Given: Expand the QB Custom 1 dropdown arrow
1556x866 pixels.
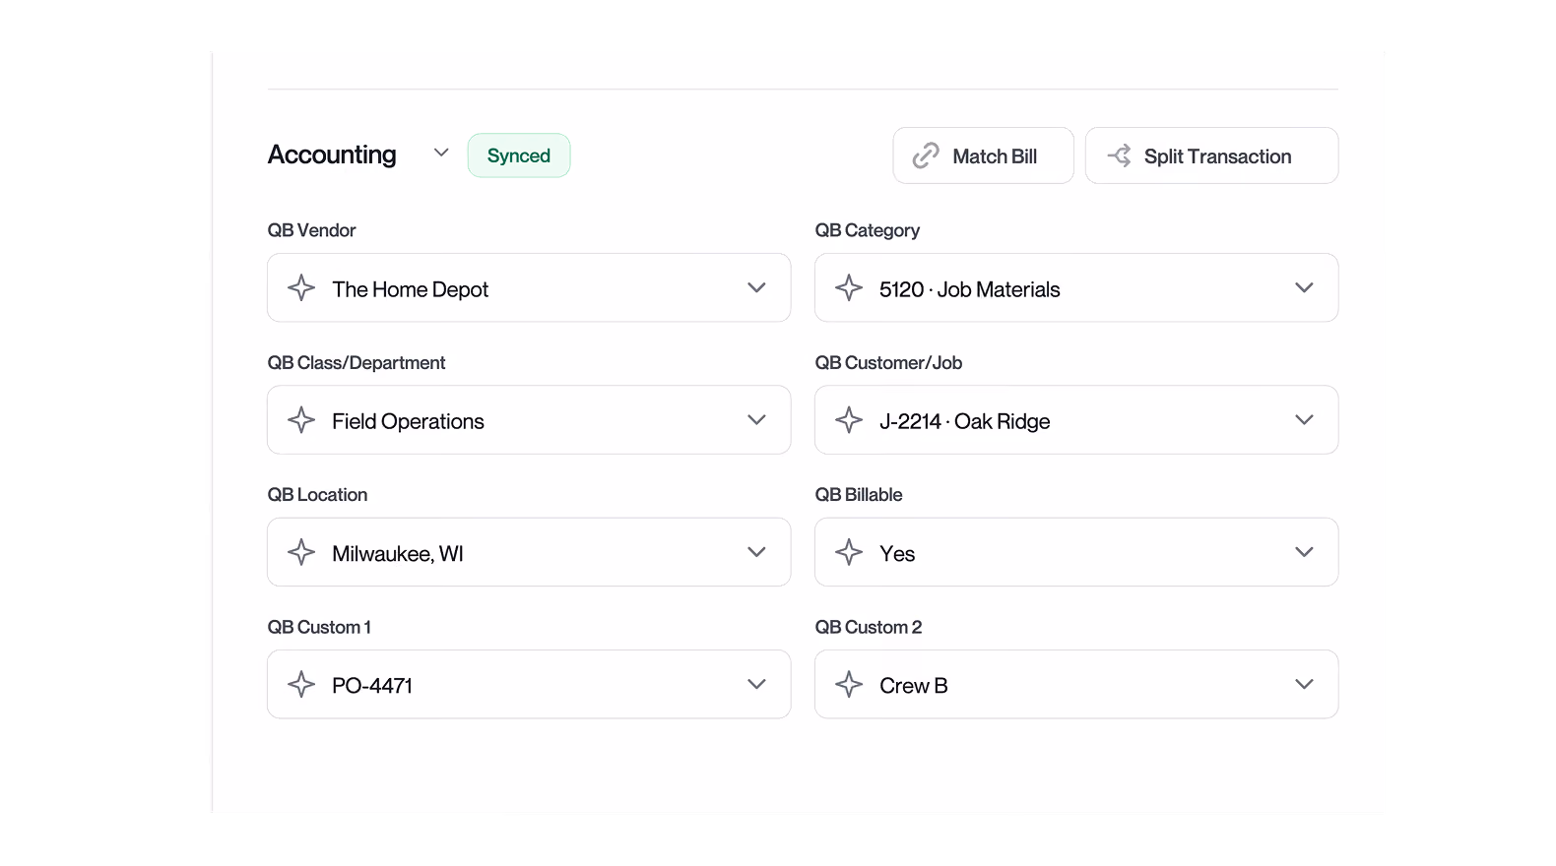Looking at the screenshot, I should [756, 684].
